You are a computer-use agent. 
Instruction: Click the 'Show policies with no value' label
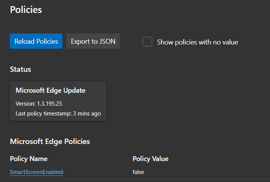coord(197,42)
